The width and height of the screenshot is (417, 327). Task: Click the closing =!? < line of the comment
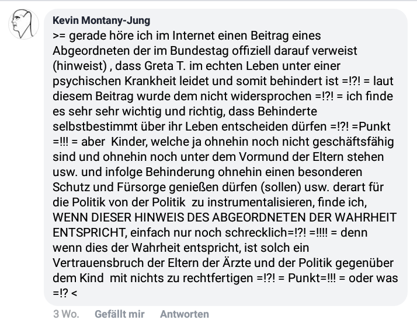tap(65, 293)
